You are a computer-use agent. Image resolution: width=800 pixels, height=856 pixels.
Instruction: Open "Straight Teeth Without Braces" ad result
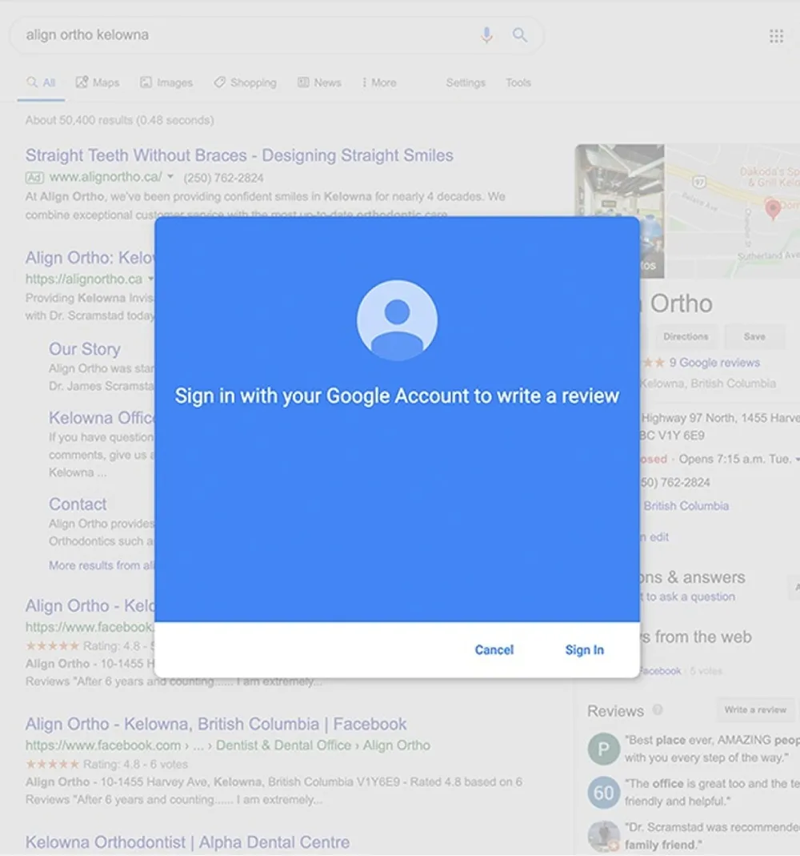(x=239, y=155)
